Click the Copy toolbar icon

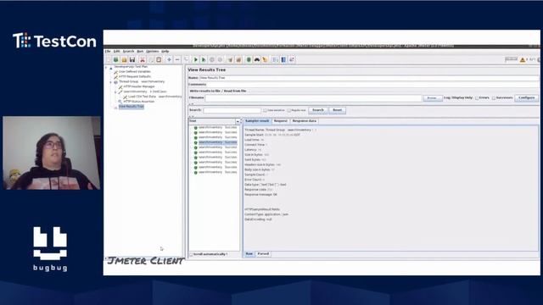click(x=151, y=60)
